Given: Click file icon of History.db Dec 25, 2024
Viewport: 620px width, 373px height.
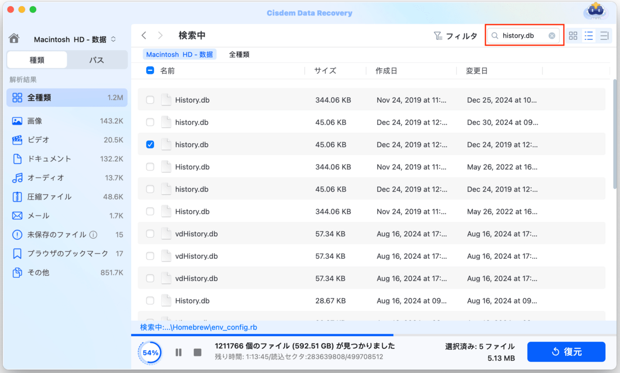Looking at the screenshot, I should coord(166,100).
